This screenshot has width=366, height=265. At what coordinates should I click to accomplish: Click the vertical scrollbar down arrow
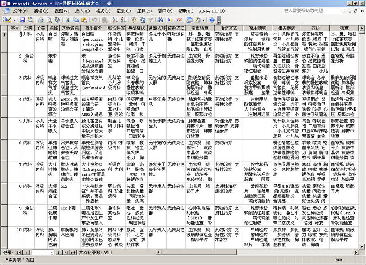(x=361, y=246)
